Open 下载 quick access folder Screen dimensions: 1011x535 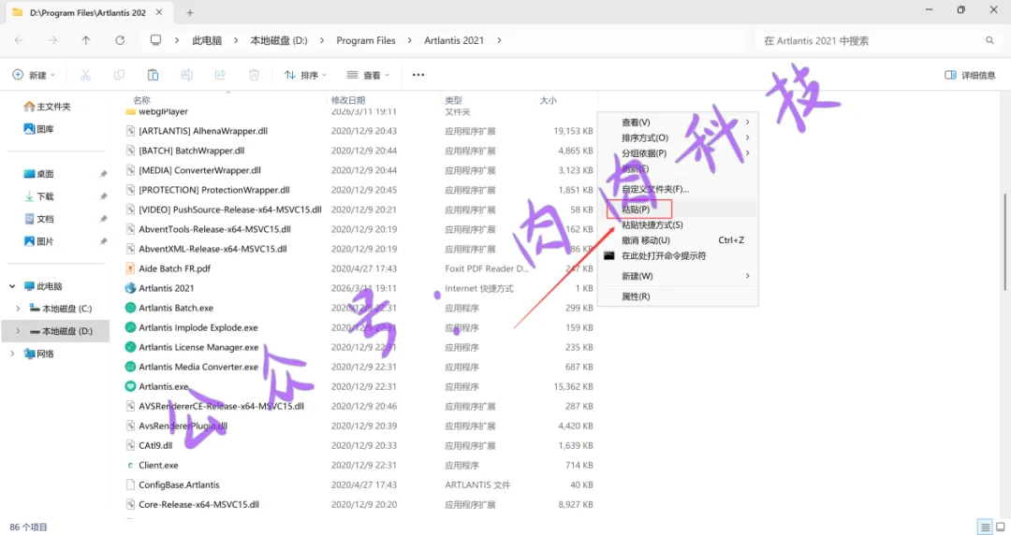tap(38, 196)
